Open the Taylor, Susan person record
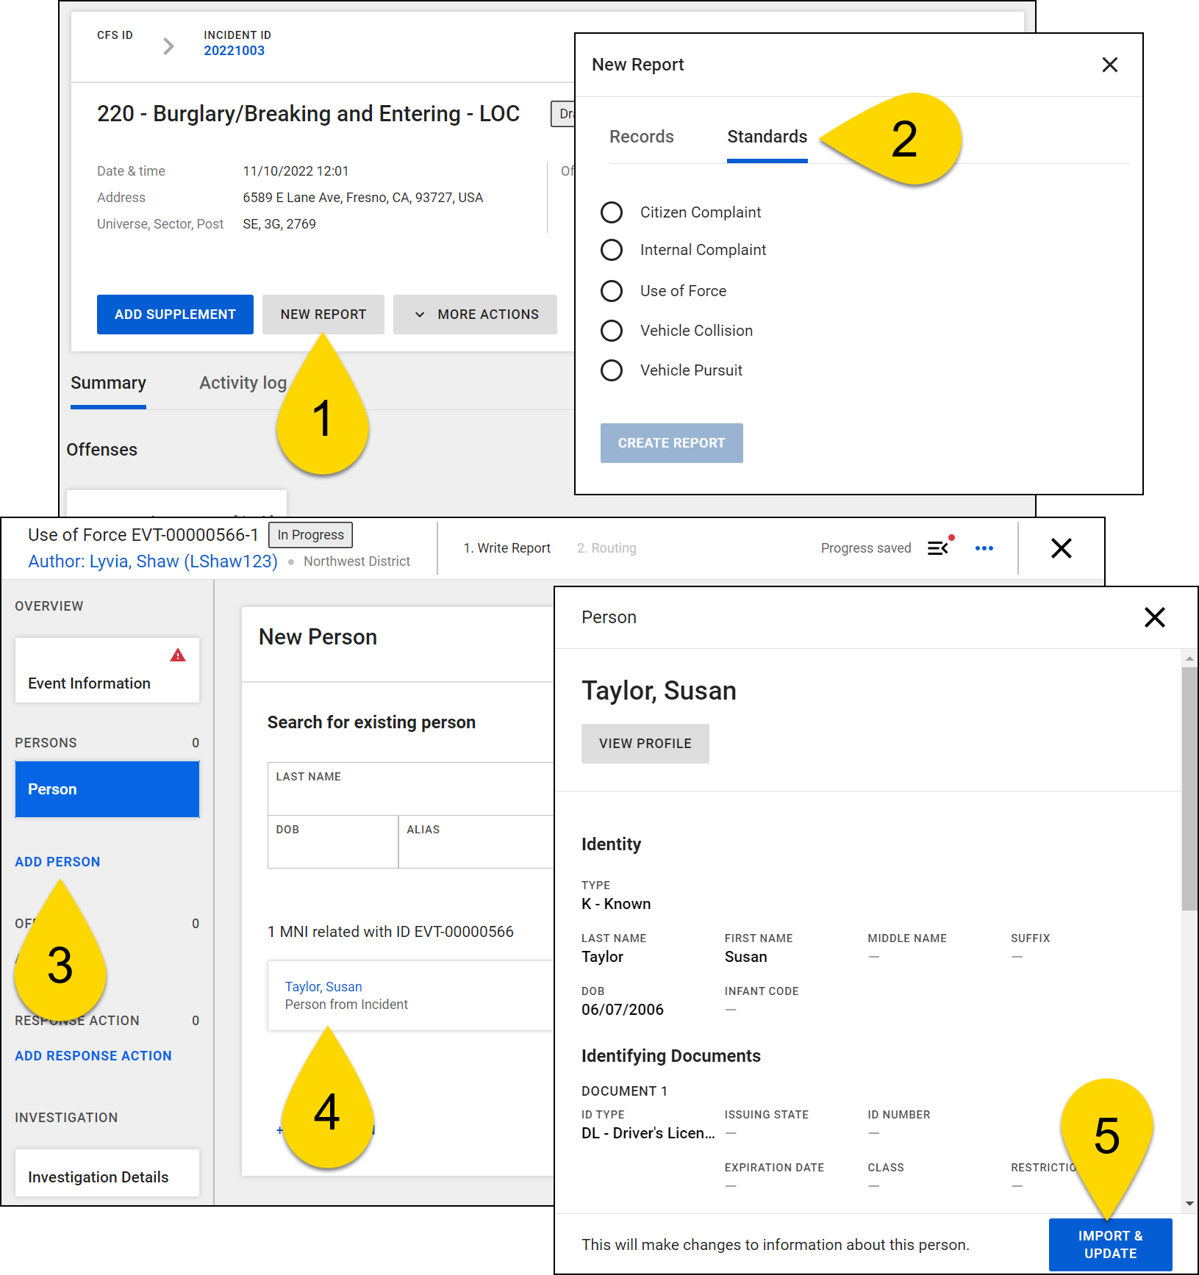The height and width of the screenshot is (1275, 1199). 323,986
